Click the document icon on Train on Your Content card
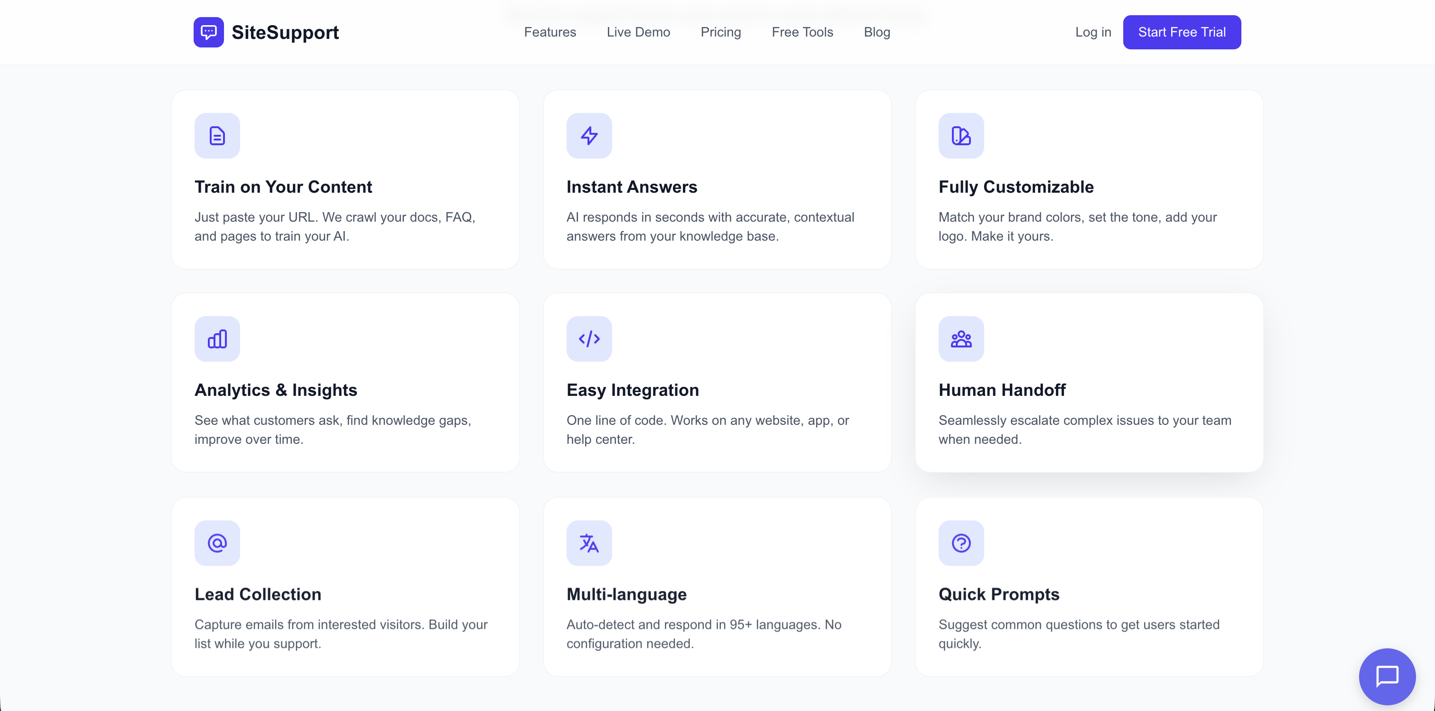The image size is (1435, 711). (217, 135)
